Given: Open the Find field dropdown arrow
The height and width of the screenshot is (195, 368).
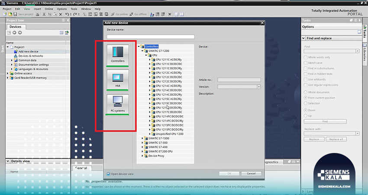Looking at the screenshot, I should click(357, 51).
